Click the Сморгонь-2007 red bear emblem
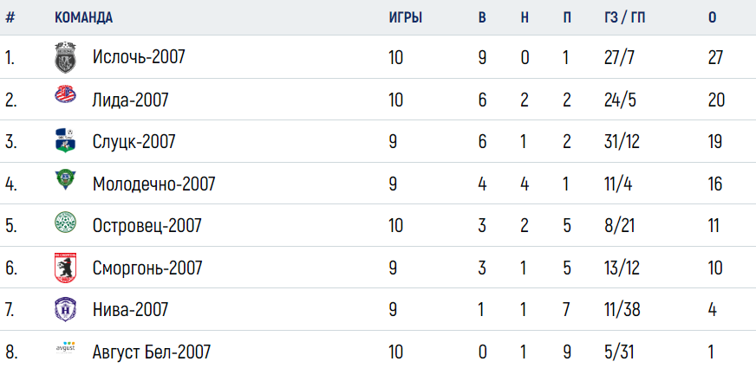756x368 pixels. click(x=65, y=268)
